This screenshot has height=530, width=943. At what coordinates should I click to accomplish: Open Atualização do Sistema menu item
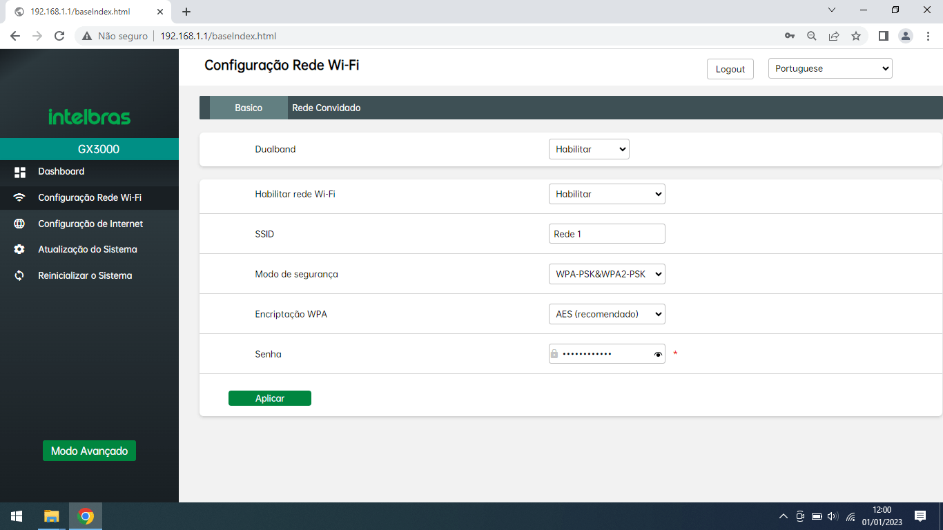[x=89, y=249]
